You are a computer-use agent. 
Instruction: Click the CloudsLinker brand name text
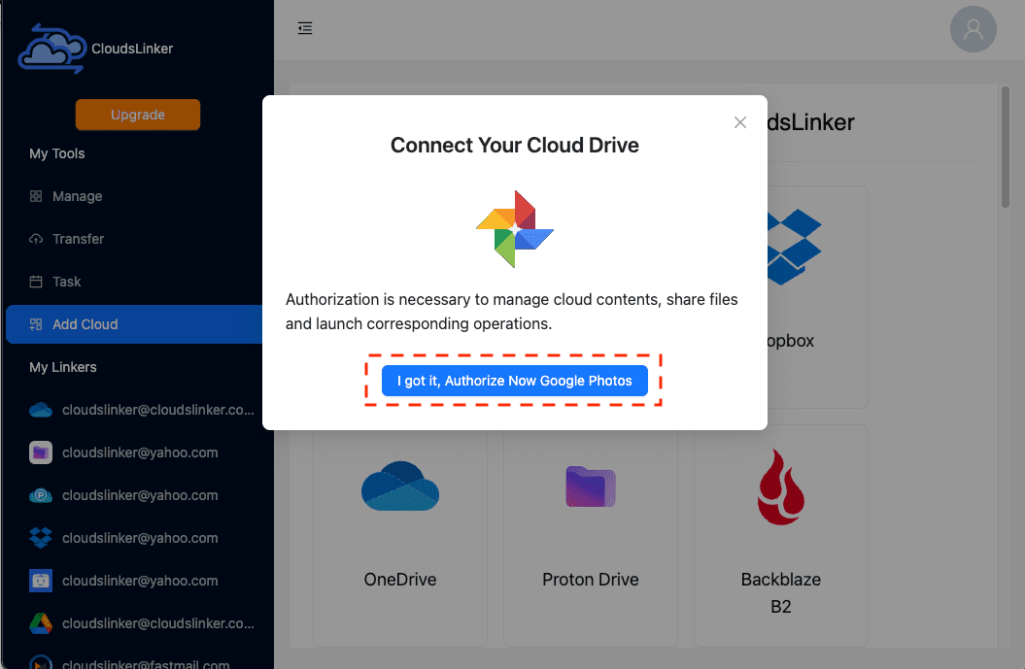point(132,49)
